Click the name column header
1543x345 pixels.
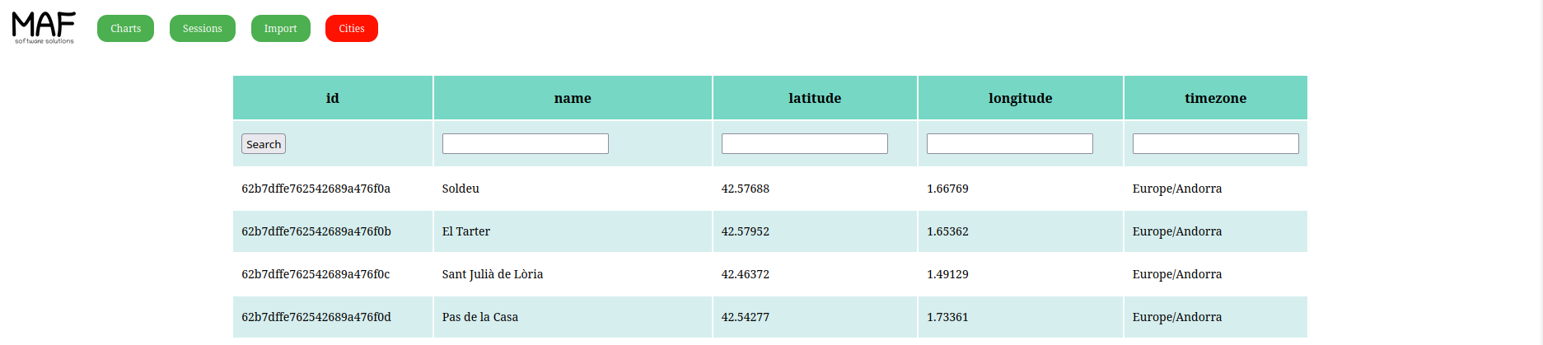tap(573, 98)
